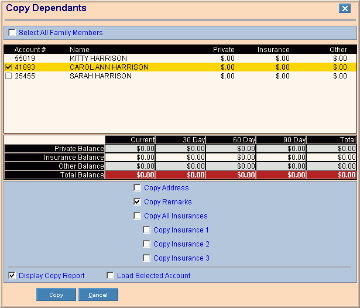Click account number 25455

click(26, 76)
